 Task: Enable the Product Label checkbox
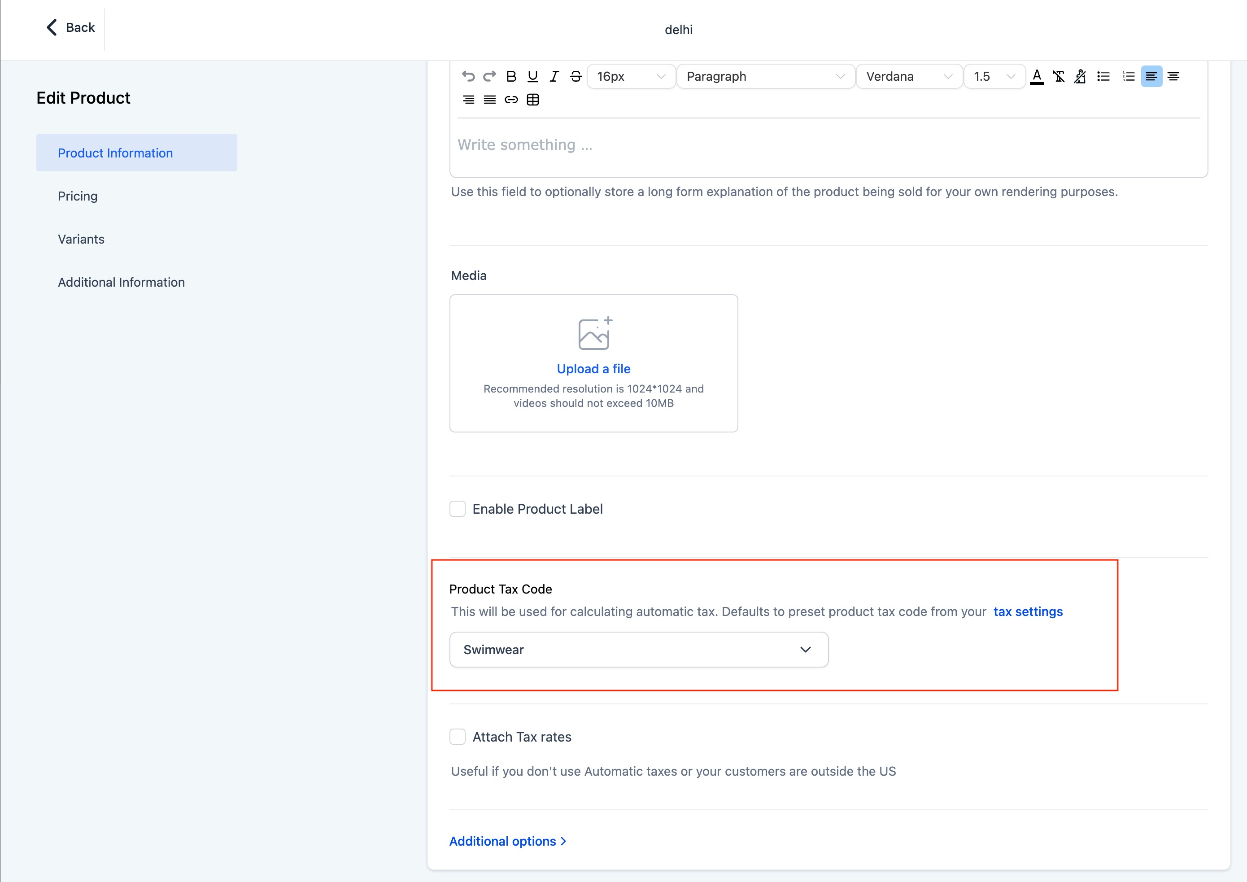pos(457,509)
